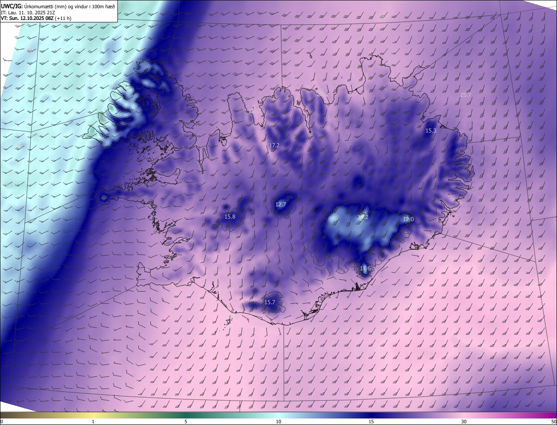Click the 15.3 value on the map

(x=431, y=130)
